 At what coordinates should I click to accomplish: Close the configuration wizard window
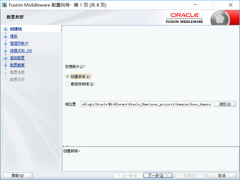pos(231,5)
